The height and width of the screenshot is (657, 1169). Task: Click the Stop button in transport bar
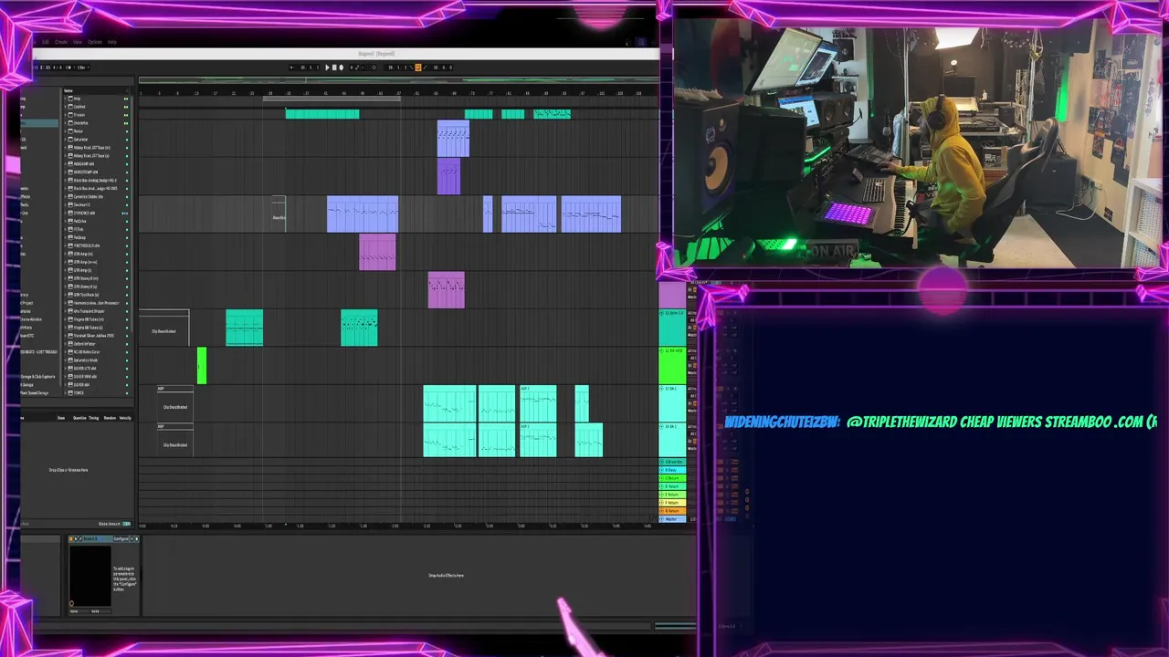tap(334, 68)
